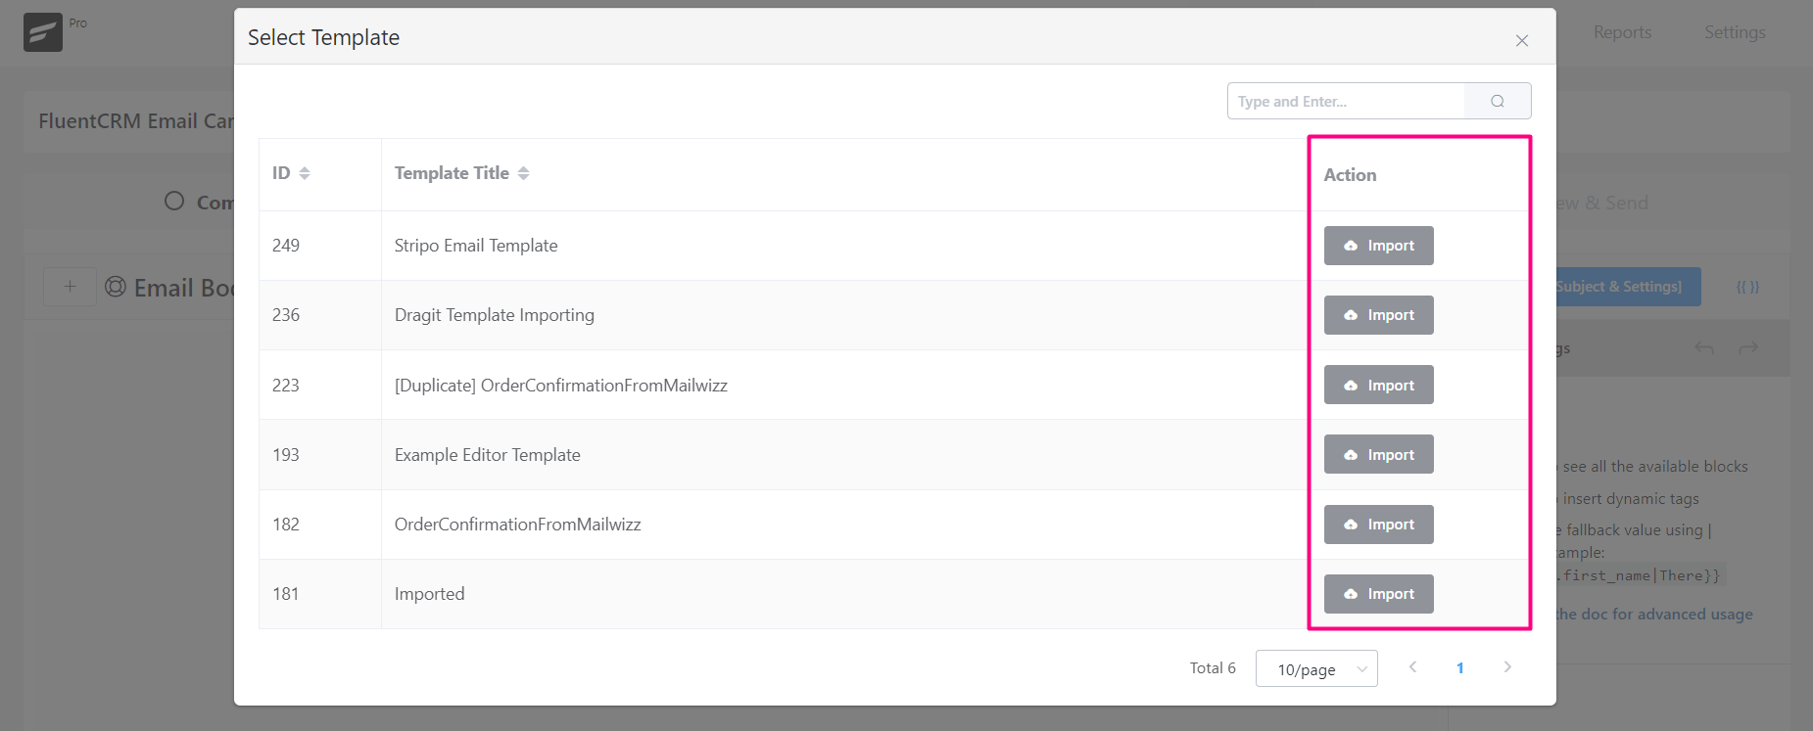Click the FluentCRM Email Campaign heading

tap(136, 121)
